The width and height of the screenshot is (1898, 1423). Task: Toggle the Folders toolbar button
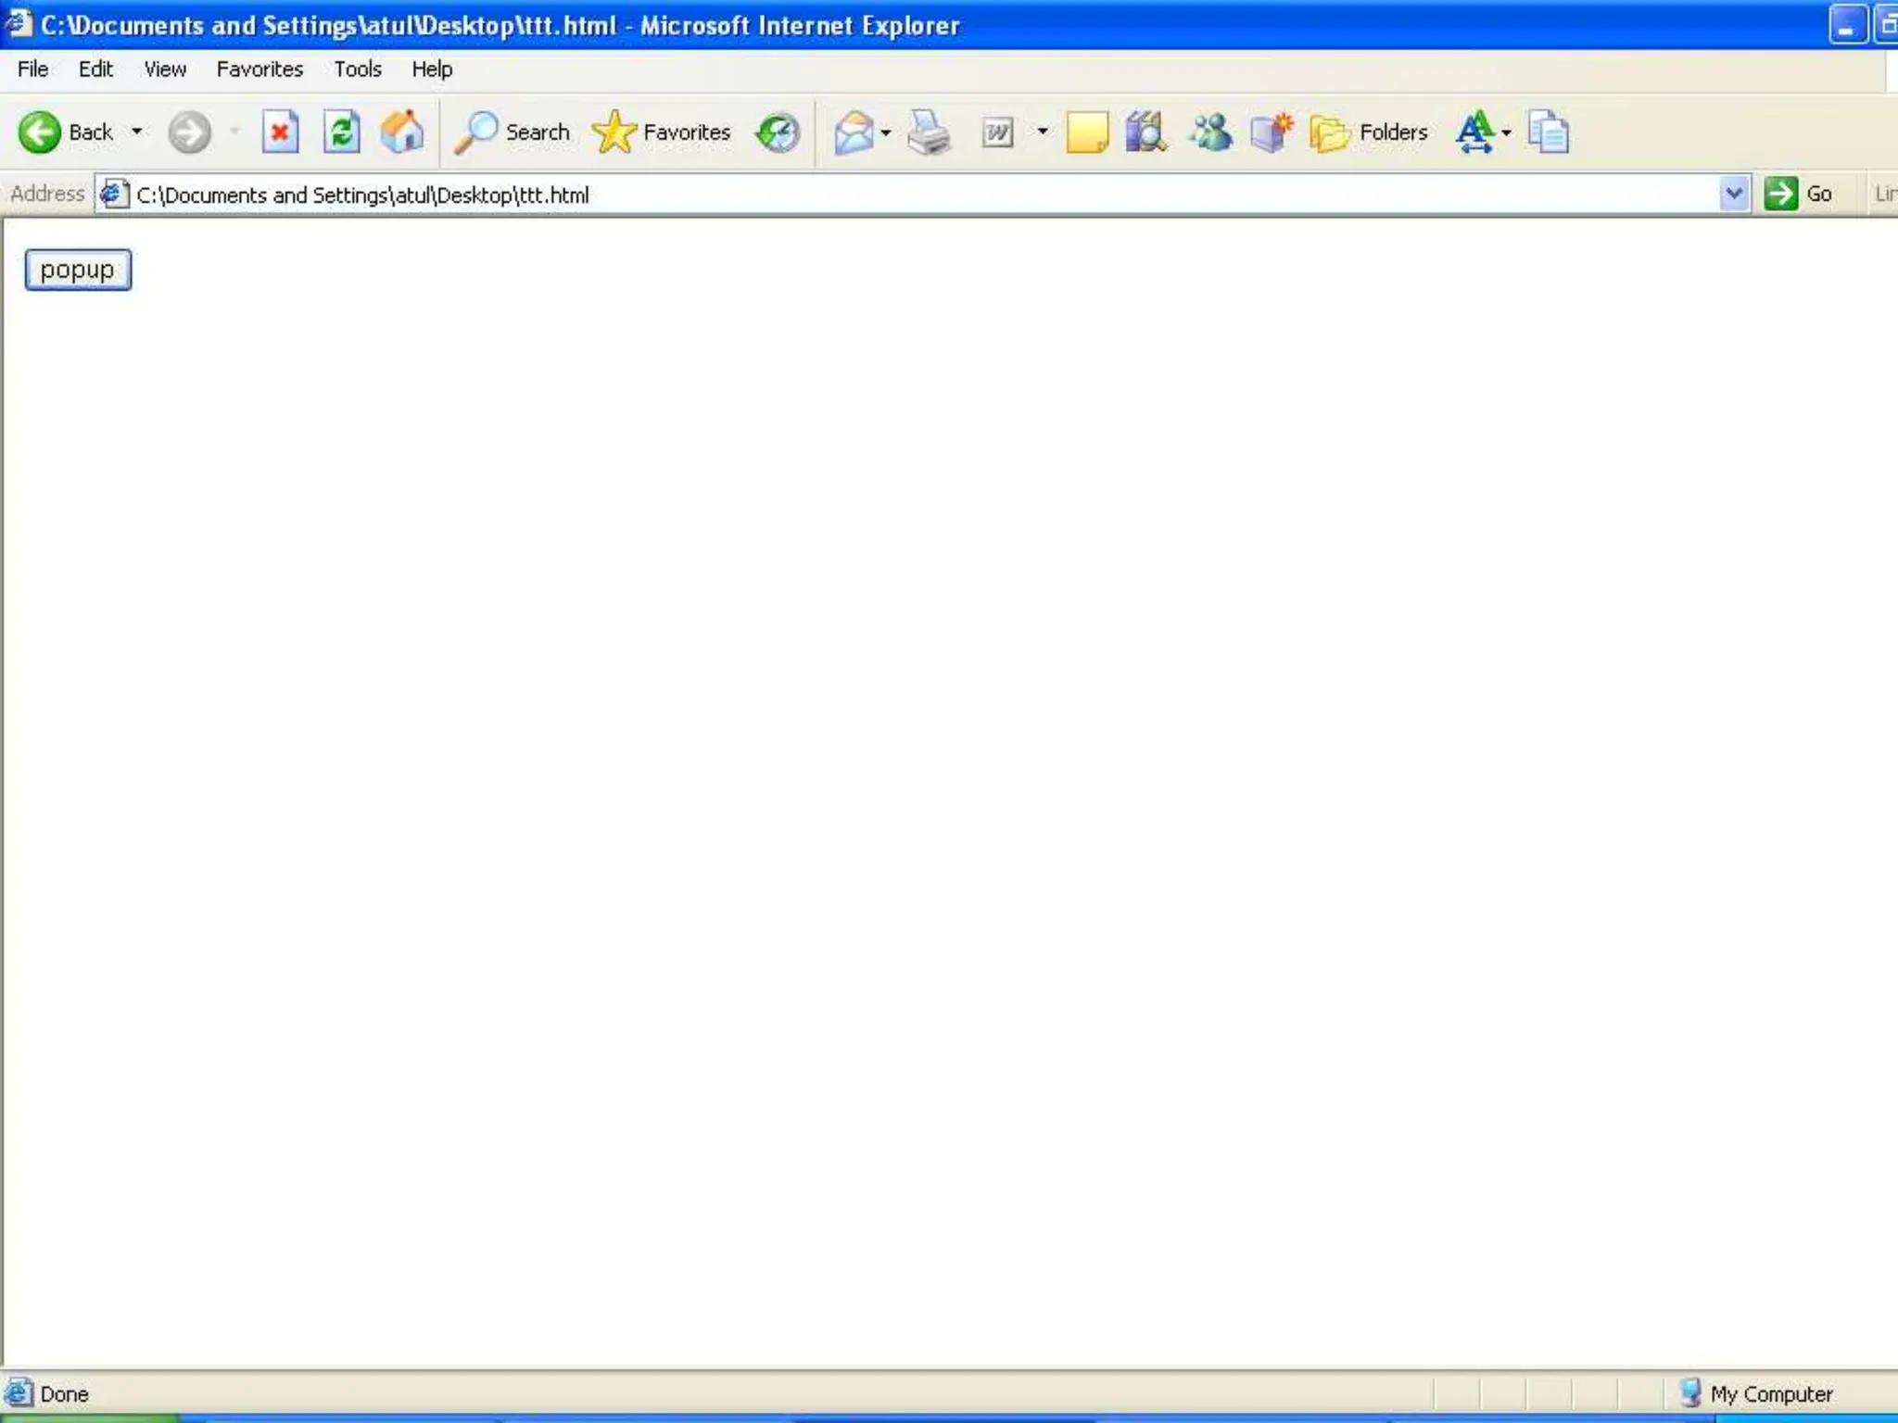point(1369,132)
